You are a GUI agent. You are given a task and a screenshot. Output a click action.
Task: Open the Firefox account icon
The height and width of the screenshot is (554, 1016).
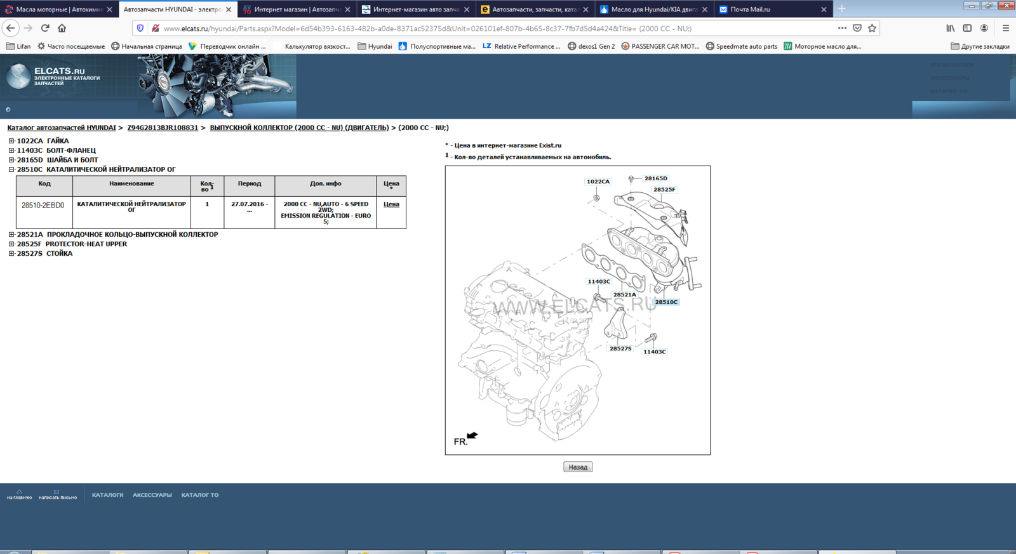[984, 28]
